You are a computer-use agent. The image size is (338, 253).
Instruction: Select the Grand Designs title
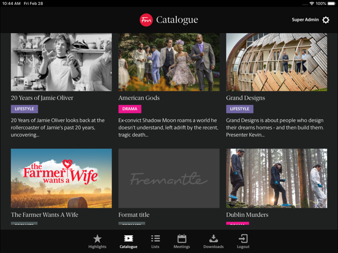coord(246,98)
